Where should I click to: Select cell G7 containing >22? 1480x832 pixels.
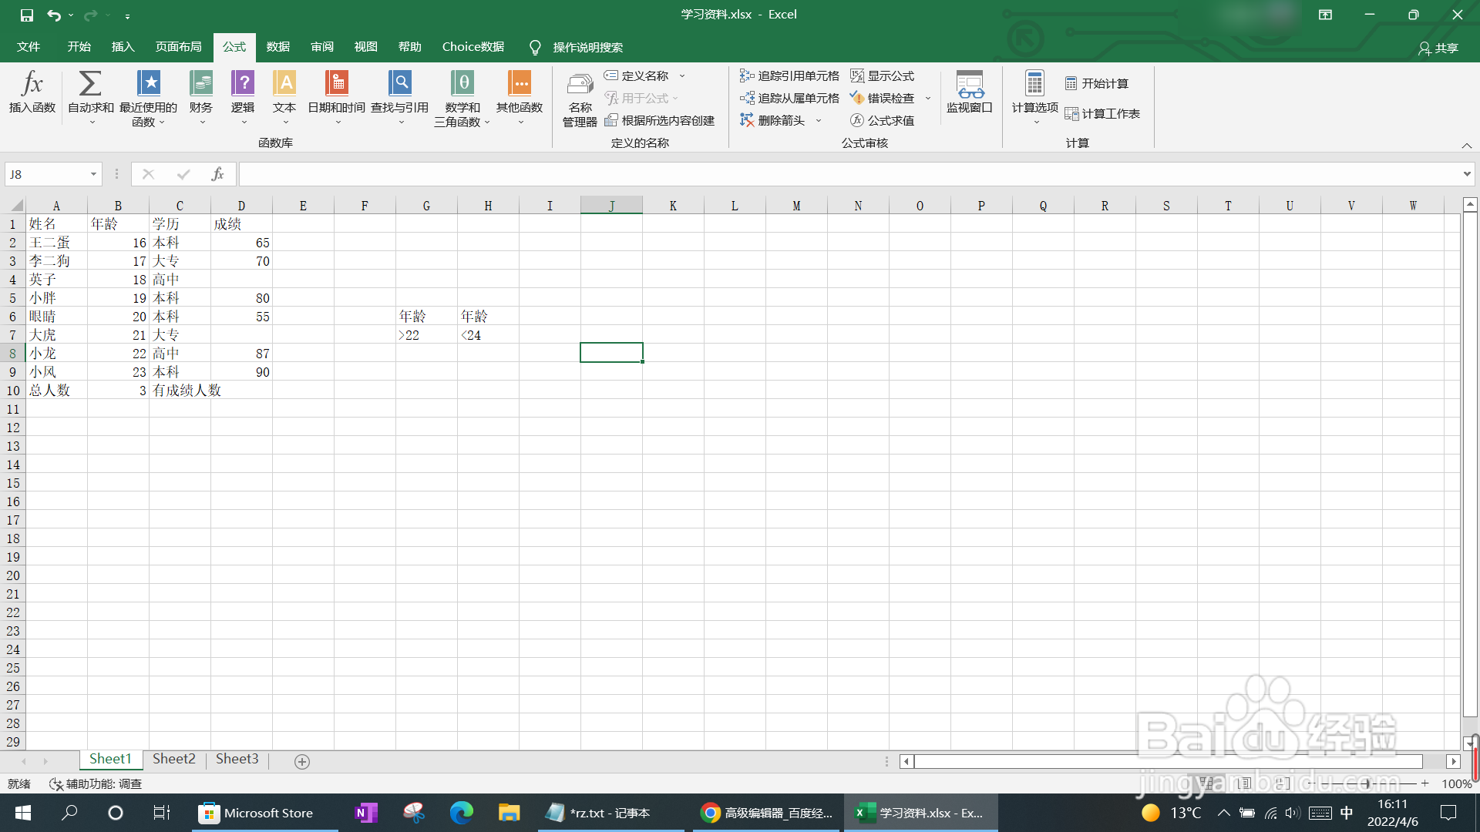pyautogui.click(x=426, y=335)
